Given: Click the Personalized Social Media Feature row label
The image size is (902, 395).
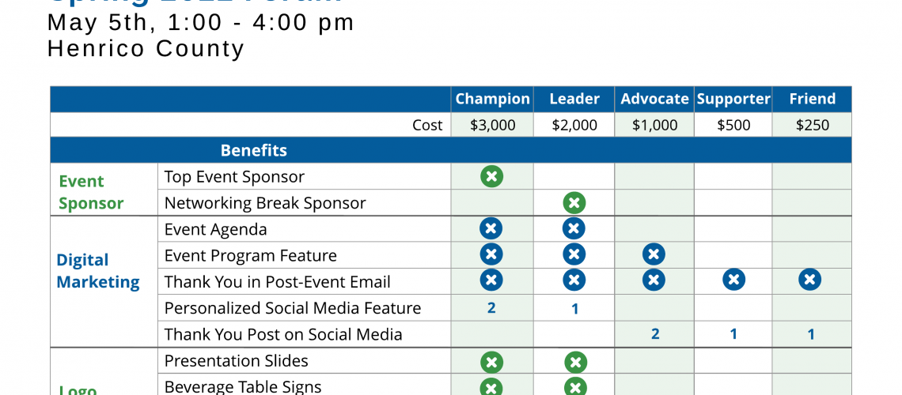Looking at the screenshot, I should click(293, 308).
